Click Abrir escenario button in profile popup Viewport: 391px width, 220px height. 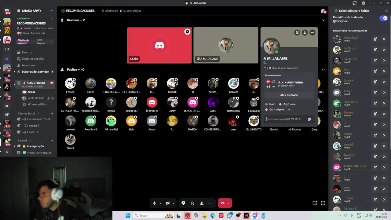click(289, 95)
